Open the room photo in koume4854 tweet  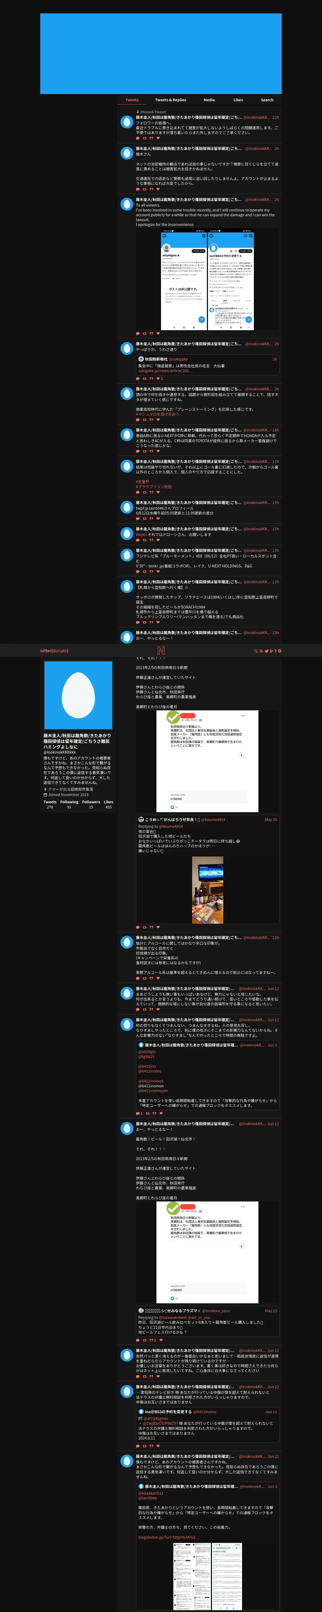point(208,890)
